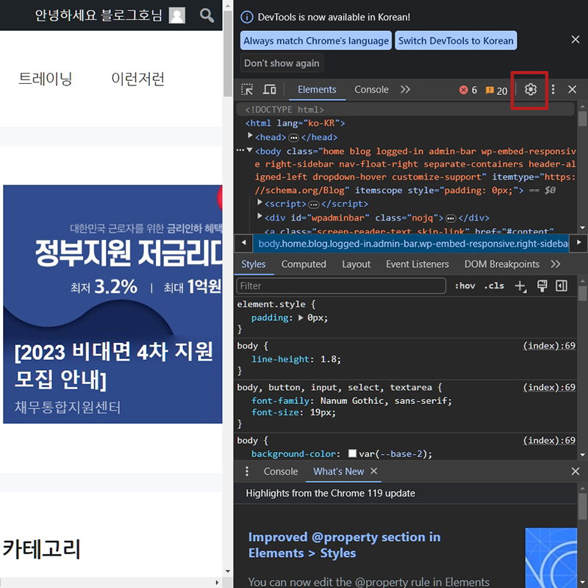Click the page vertical scrollbar thumb
The width and height of the screenshot is (588, 588).
pyautogui.click(x=228, y=54)
